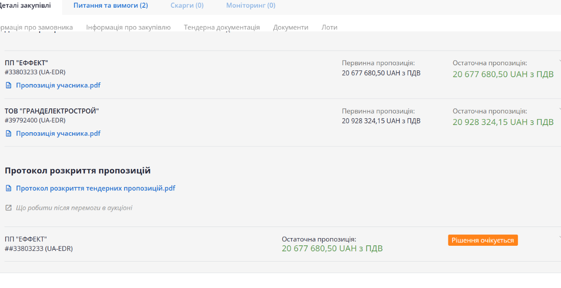561x288 pixels.
Task: Click the orange "Рішення очікується" status badge
Action: pyautogui.click(x=482, y=240)
